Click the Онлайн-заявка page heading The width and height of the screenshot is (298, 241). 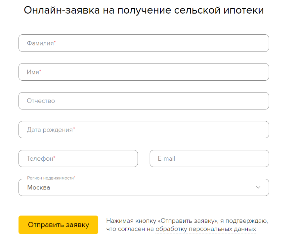(x=144, y=10)
